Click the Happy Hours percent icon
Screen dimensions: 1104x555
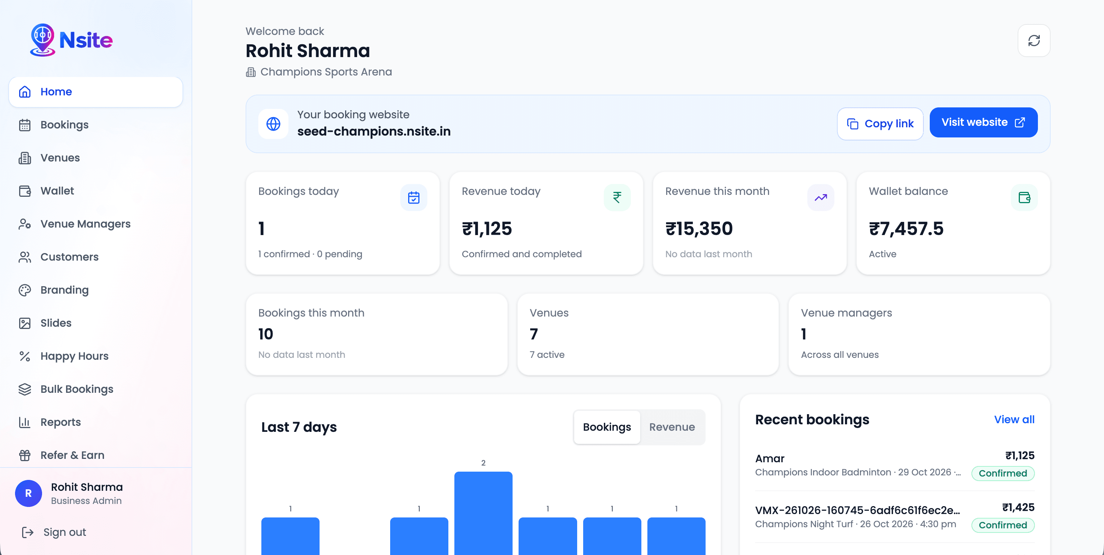(x=25, y=356)
